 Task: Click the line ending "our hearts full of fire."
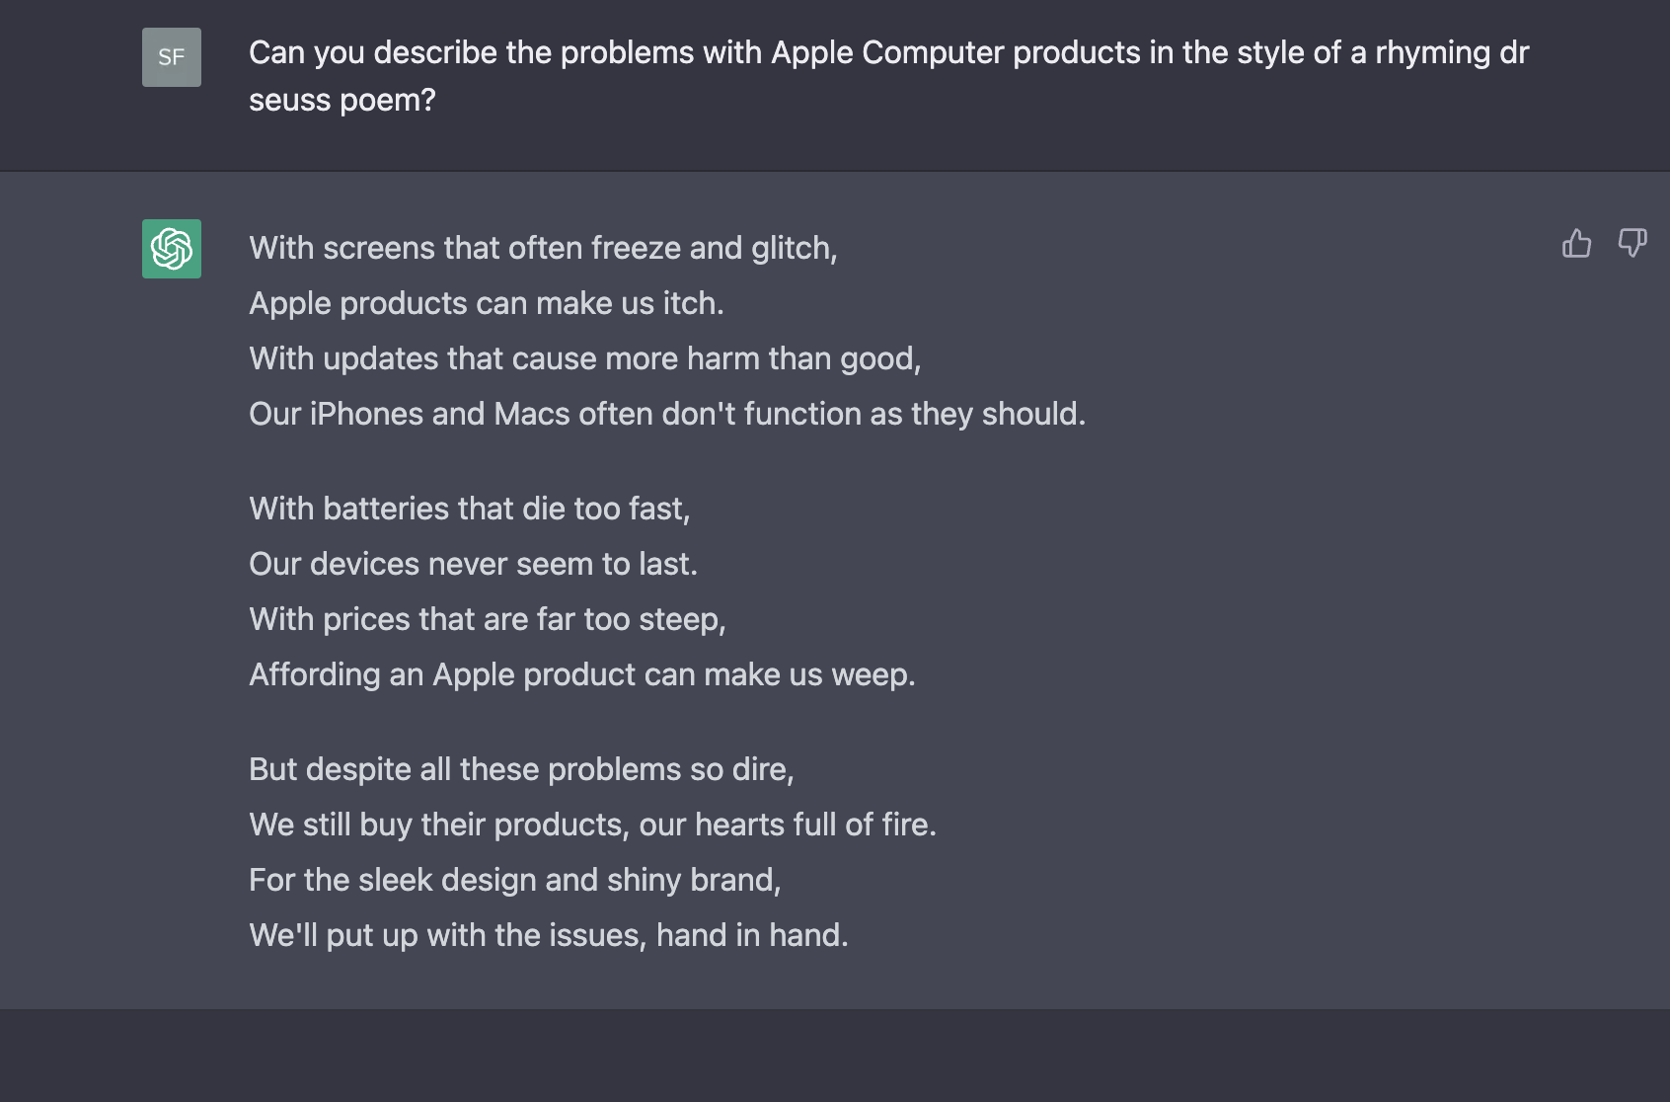(x=592, y=825)
